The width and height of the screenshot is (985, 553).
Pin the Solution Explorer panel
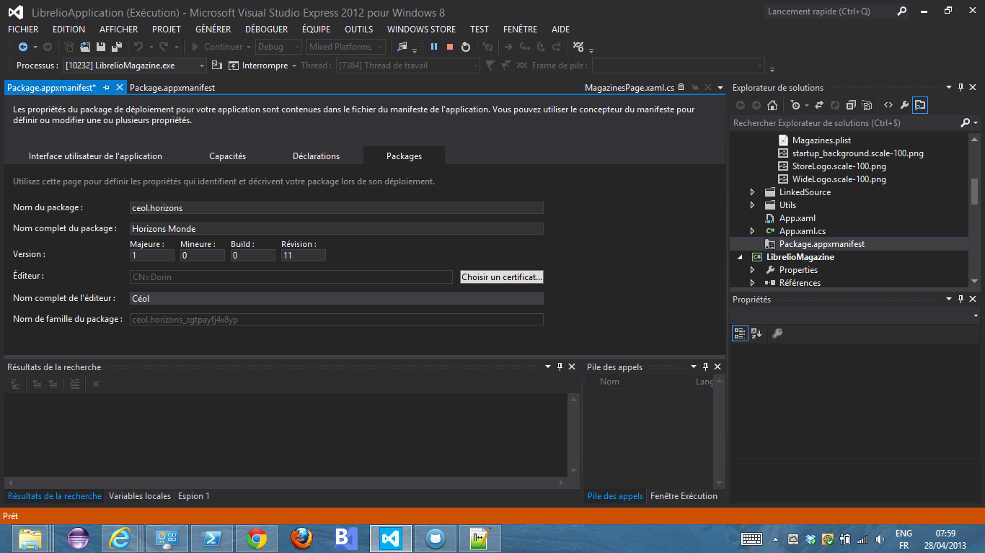(x=960, y=87)
